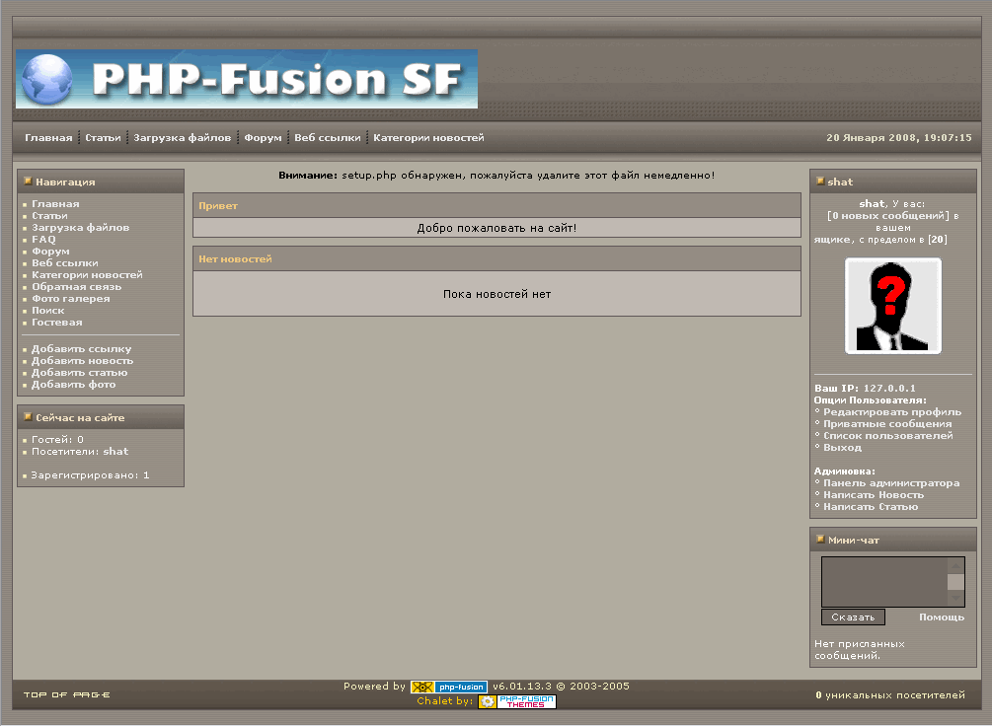Click the Мини-чат panel header icon
The height and width of the screenshot is (726, 992).
[820, 541]
